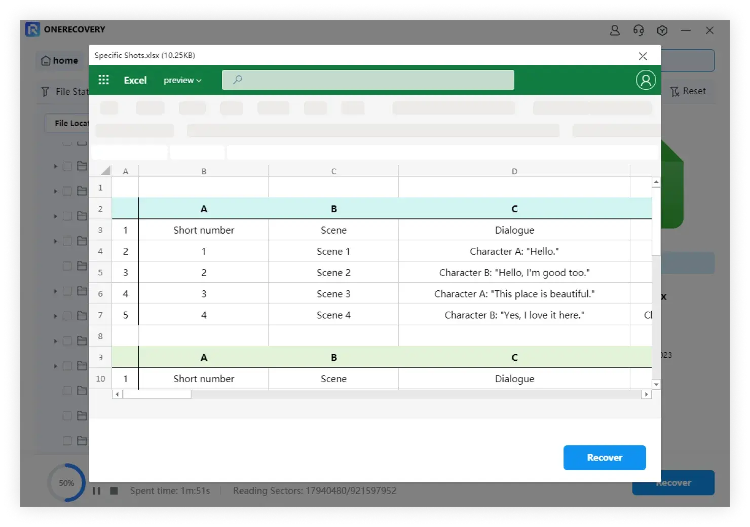Viewport: 750px width, 527px height.
Task: Close the Specific Shots.xlsx preview dialog
Action: tap(643, 56)
